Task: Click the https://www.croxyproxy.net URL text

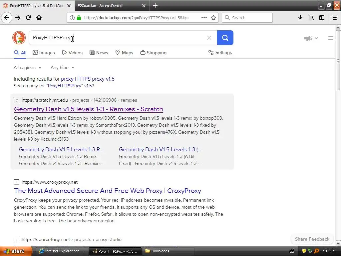Action: [50, 182]
